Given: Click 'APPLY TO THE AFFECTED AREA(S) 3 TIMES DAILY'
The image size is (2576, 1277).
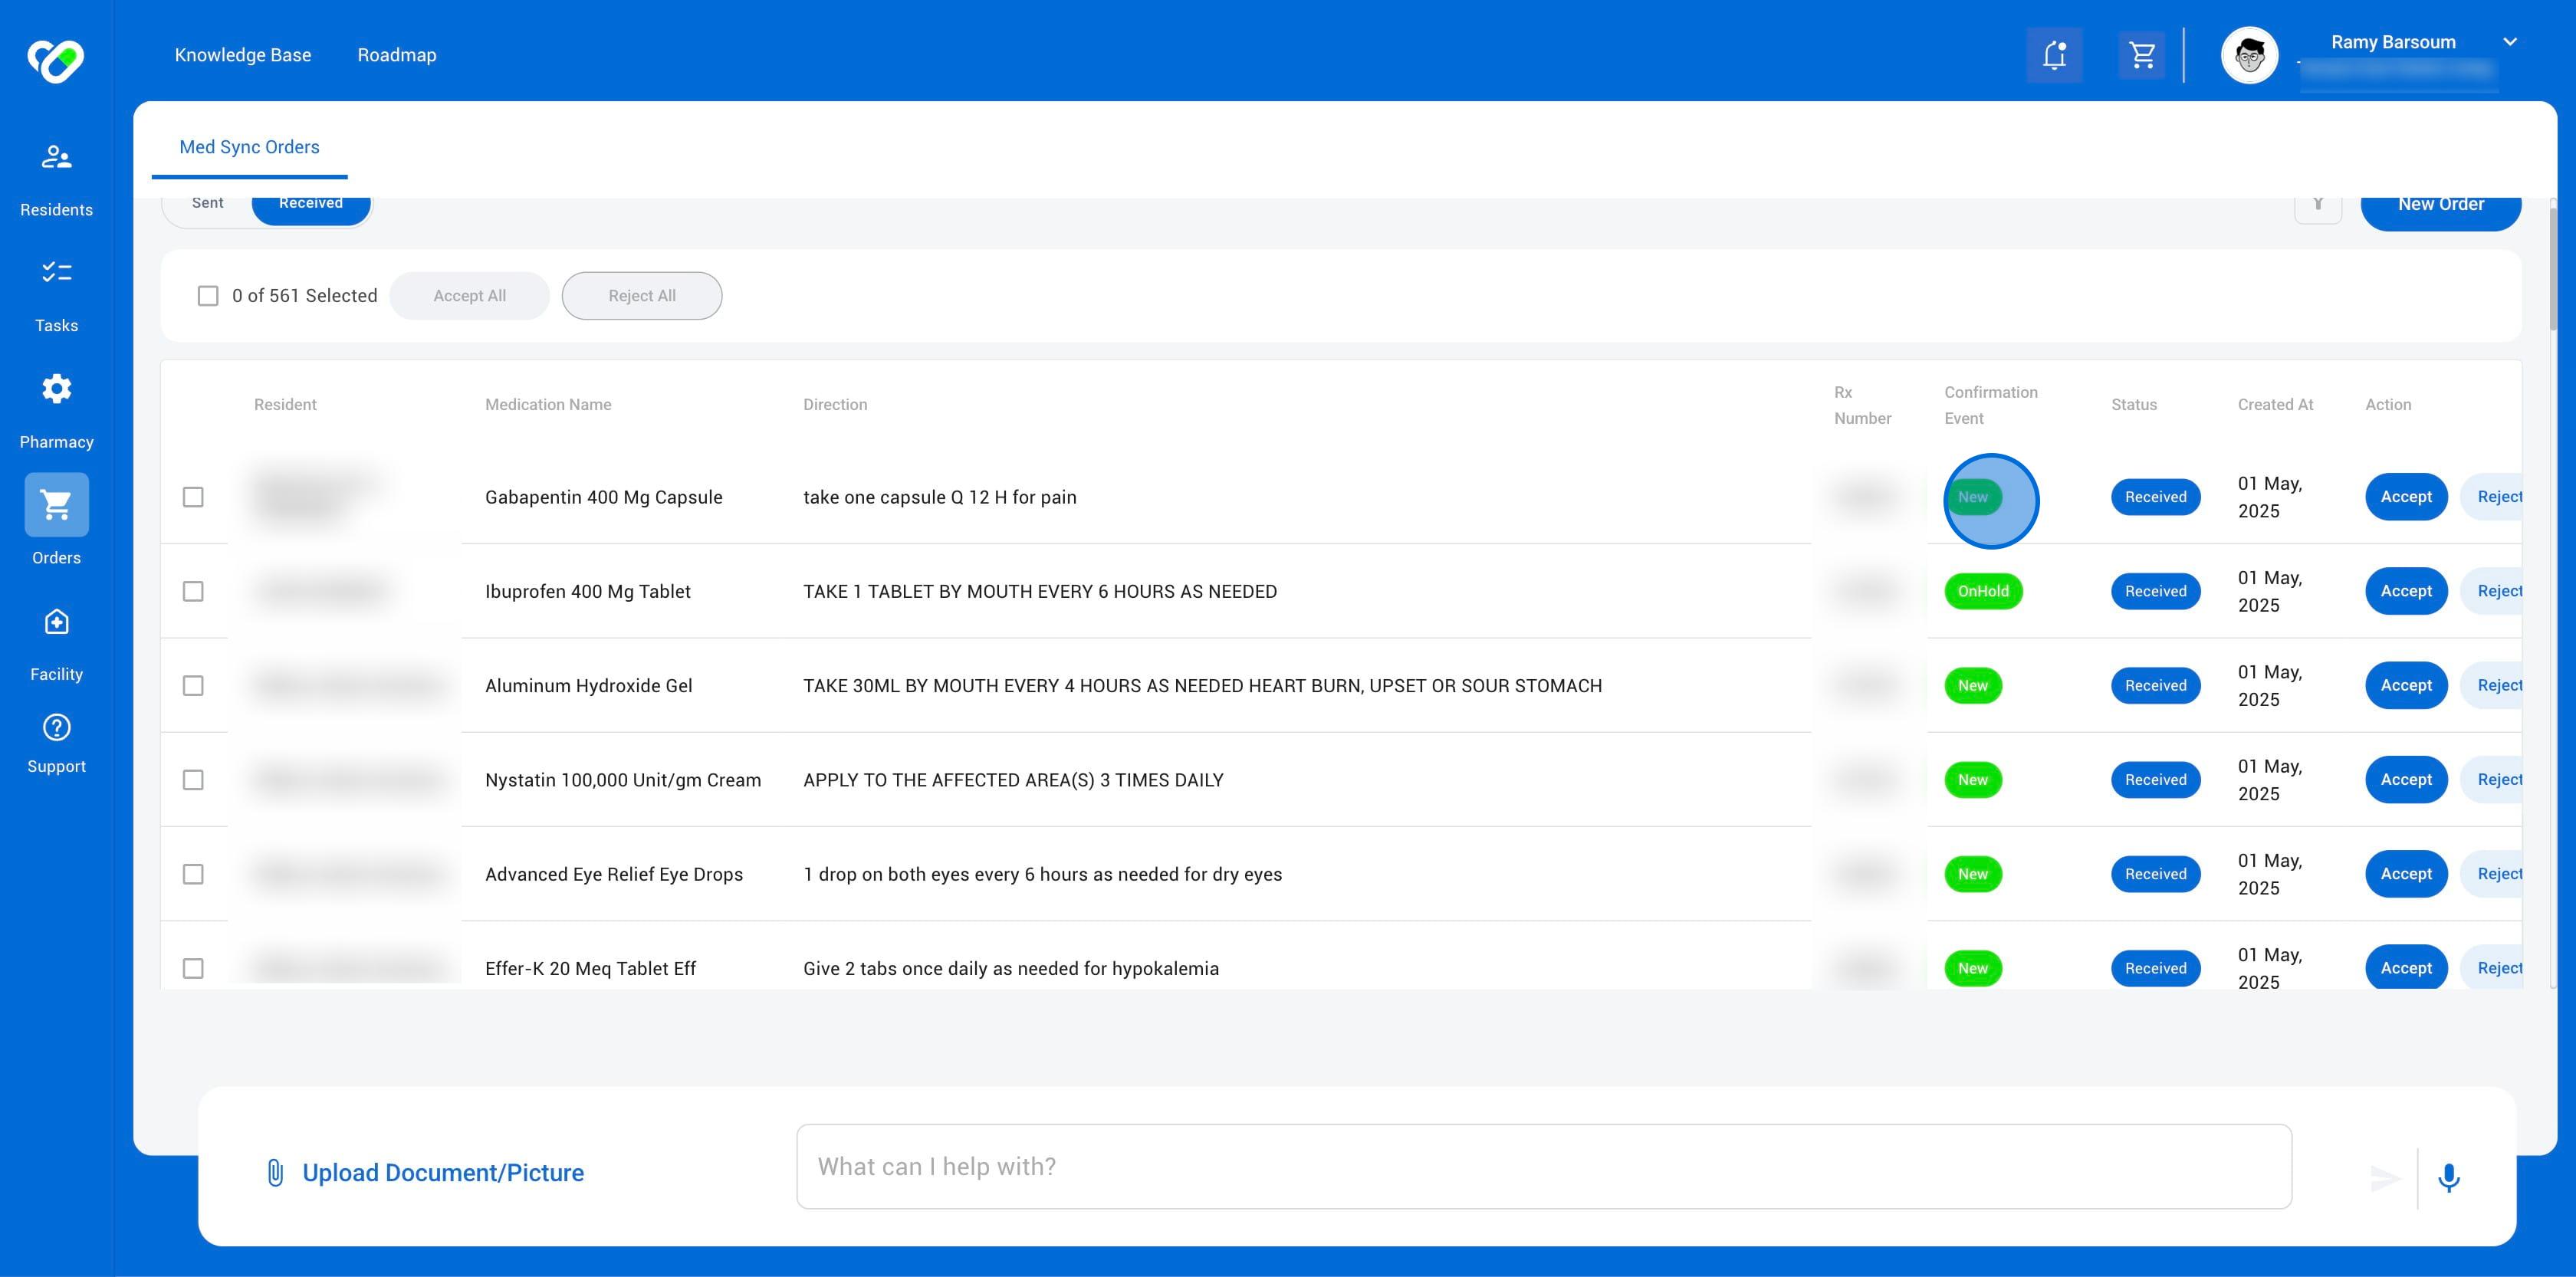Looking at the screenshot, I should (1013, 780).
